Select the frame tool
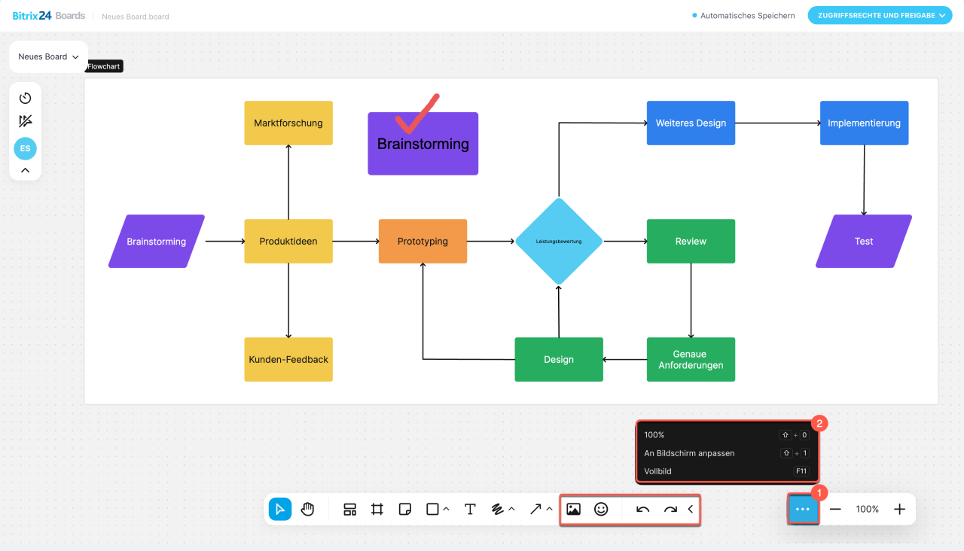Viewport: 964px width, 551px height. 377,510
